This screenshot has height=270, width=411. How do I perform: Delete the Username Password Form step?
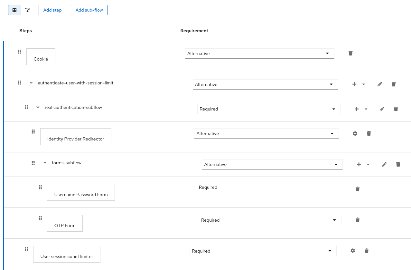pyautogui.click(x=358, y=189)
